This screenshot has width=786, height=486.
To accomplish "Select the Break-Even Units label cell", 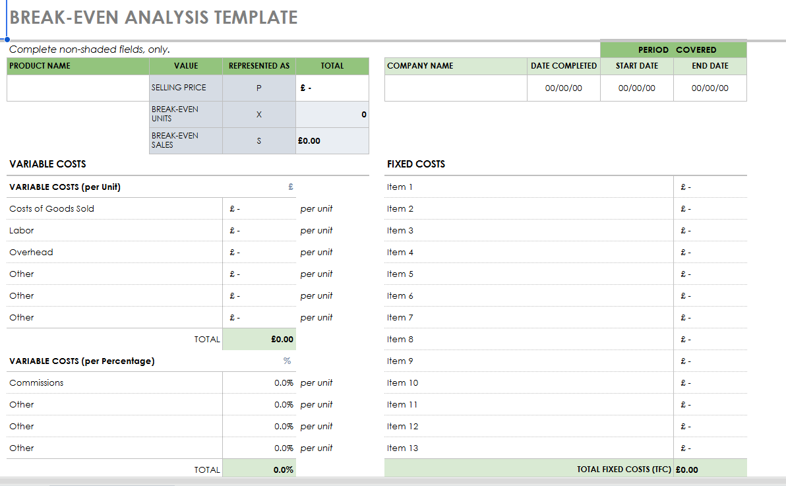I will point(186,114).
